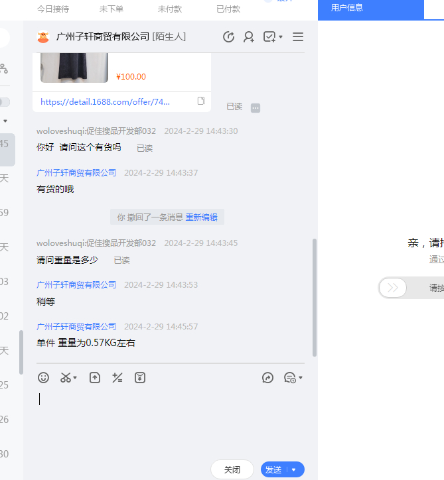Open the detail.1688.com product link

[105, 102]
